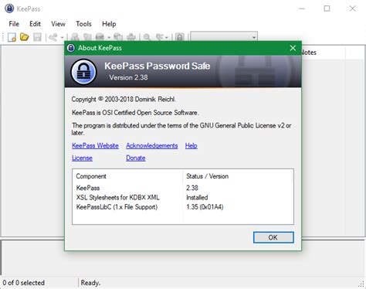Expand the Open URL dropdown arrow
Viewport: 366px width, 289px height.
pos(109,38)
